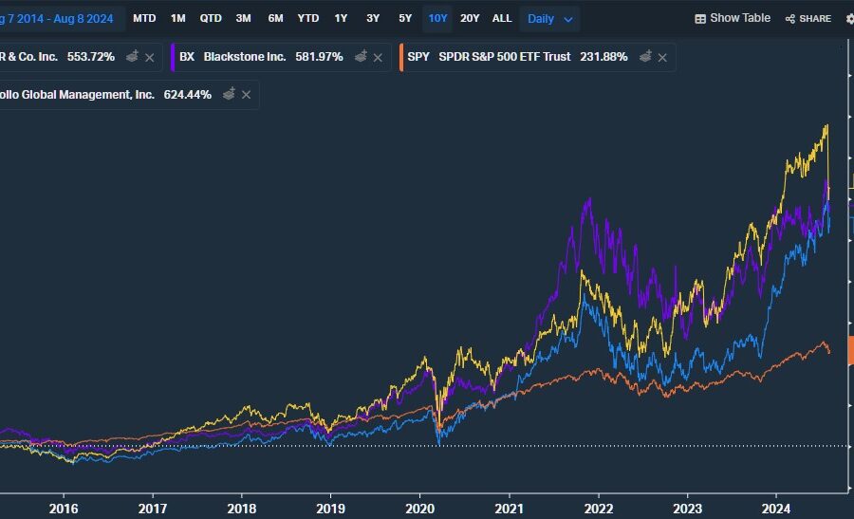Click the SHARE button text
Viewport: 854px width, 519px height.
[x=815, y=19]
